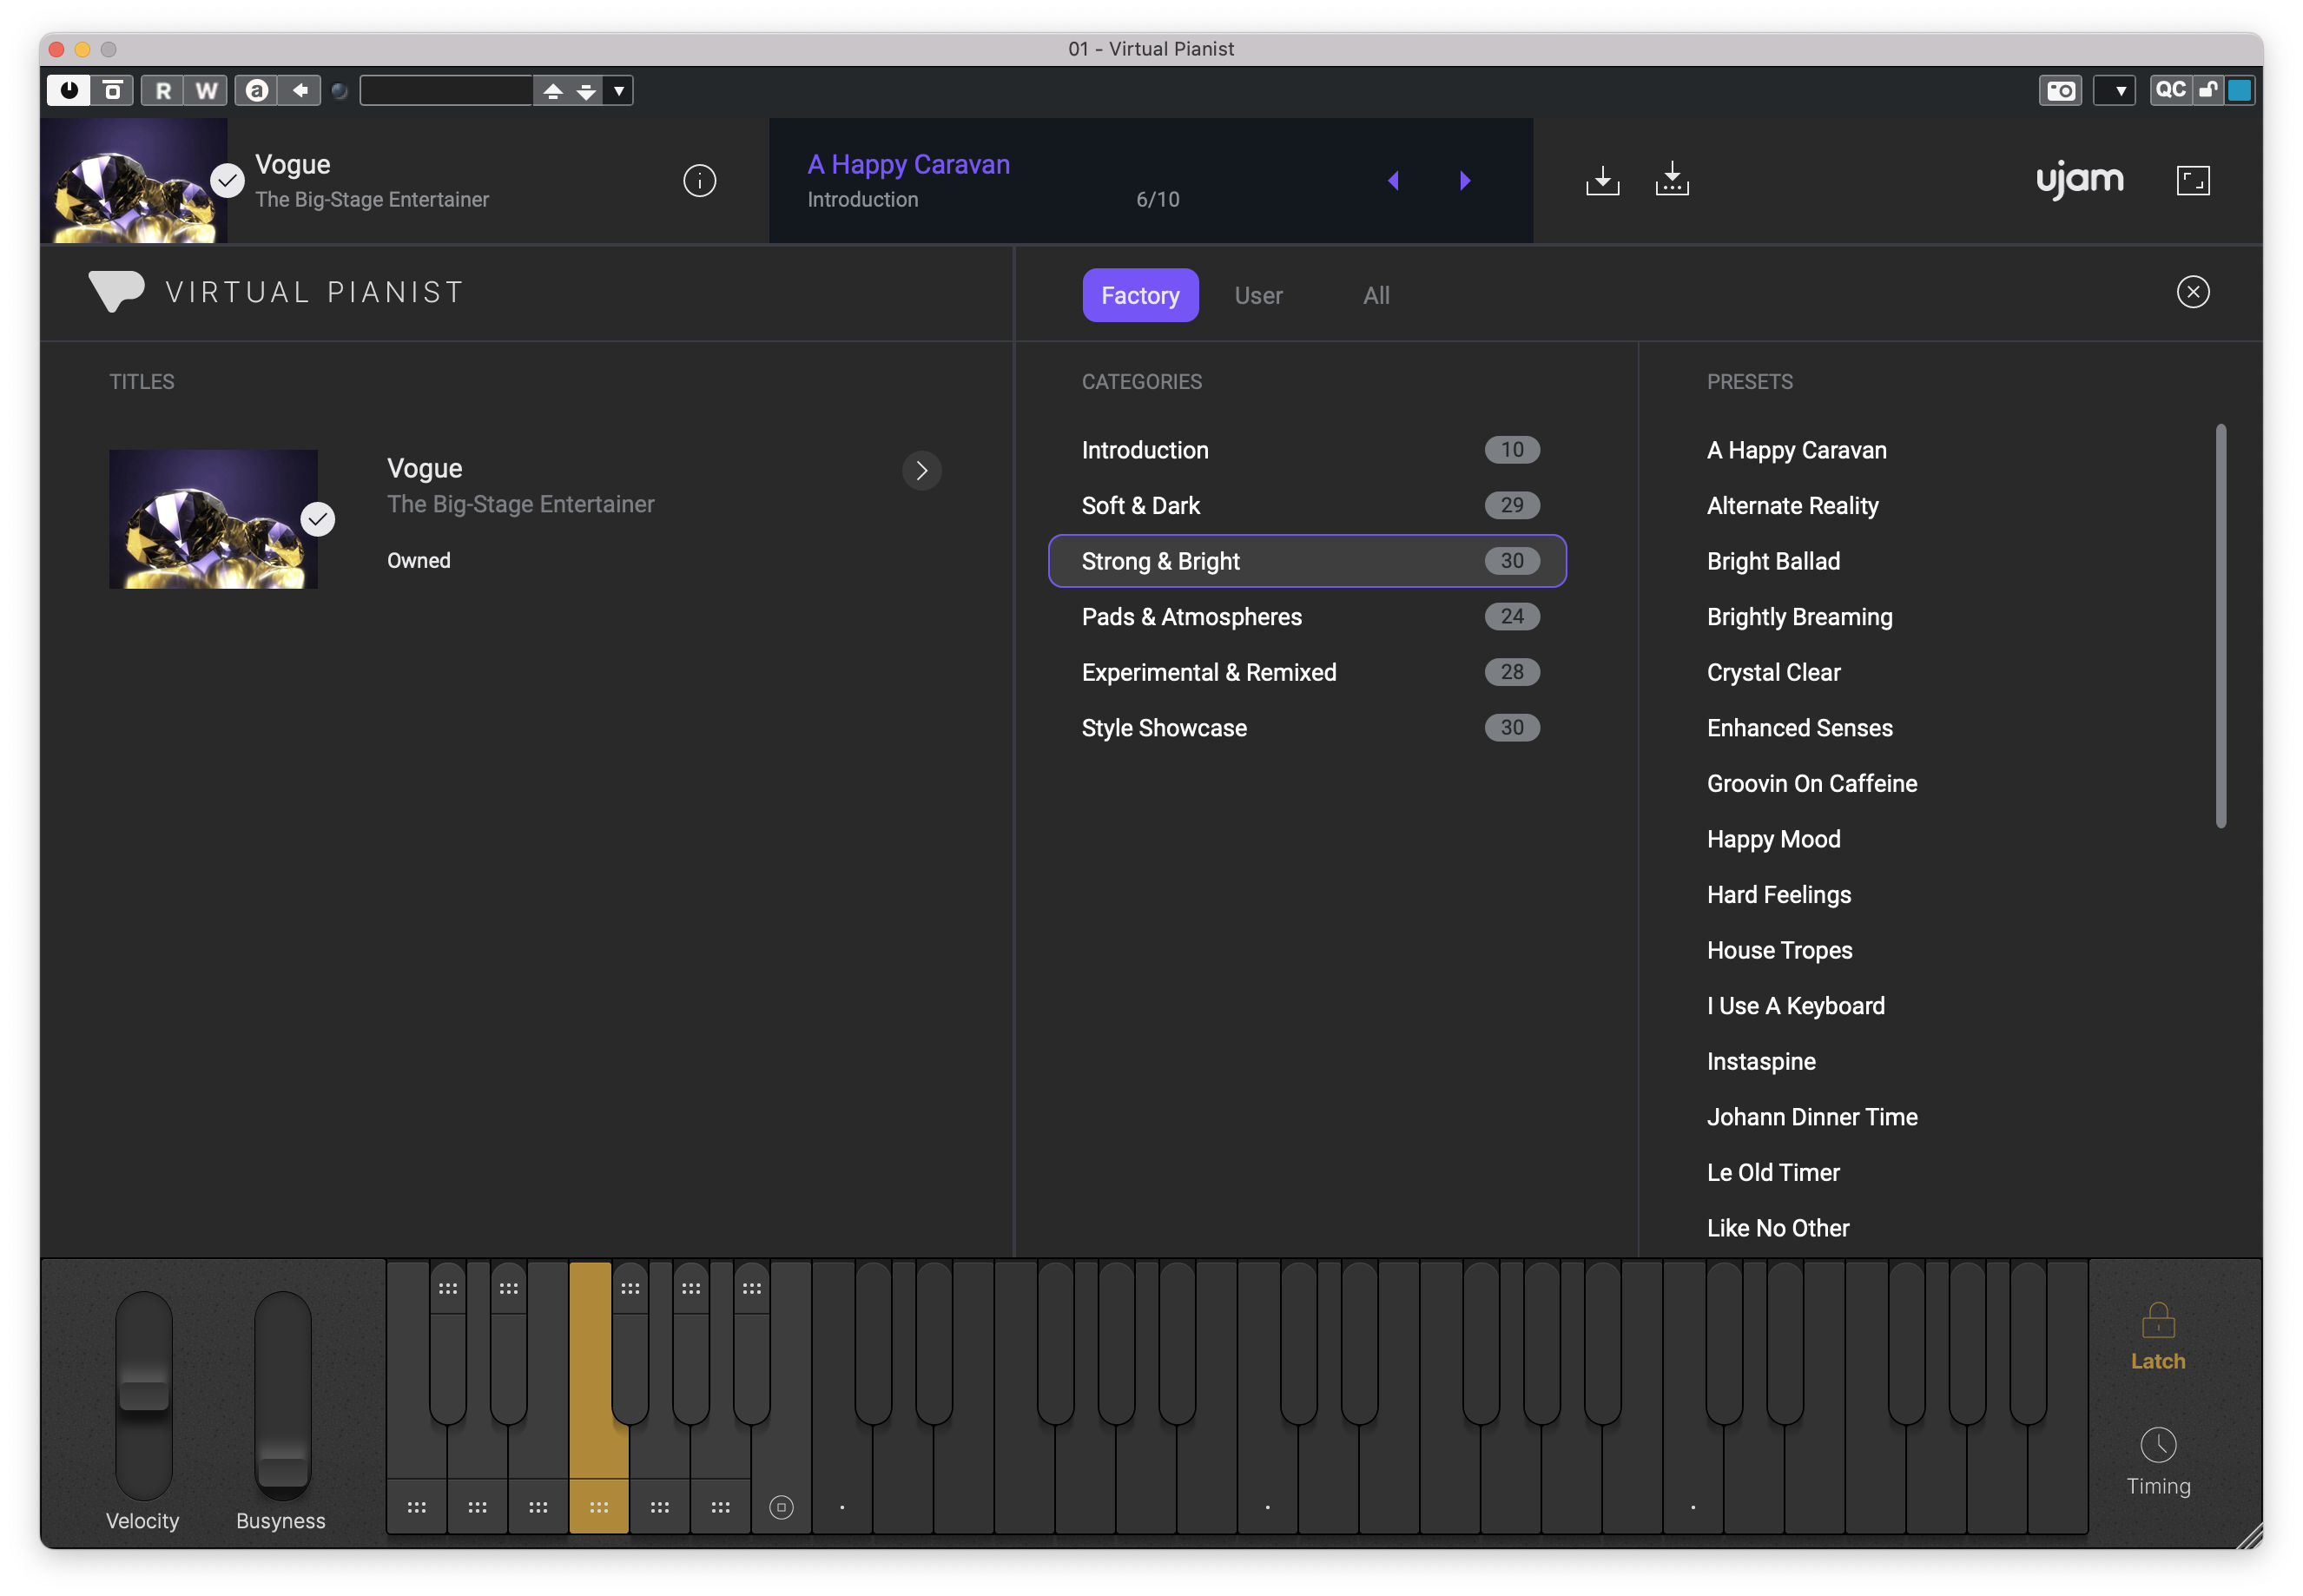Click the Vogue artwork in the Titles list

(x=213, y=519)
